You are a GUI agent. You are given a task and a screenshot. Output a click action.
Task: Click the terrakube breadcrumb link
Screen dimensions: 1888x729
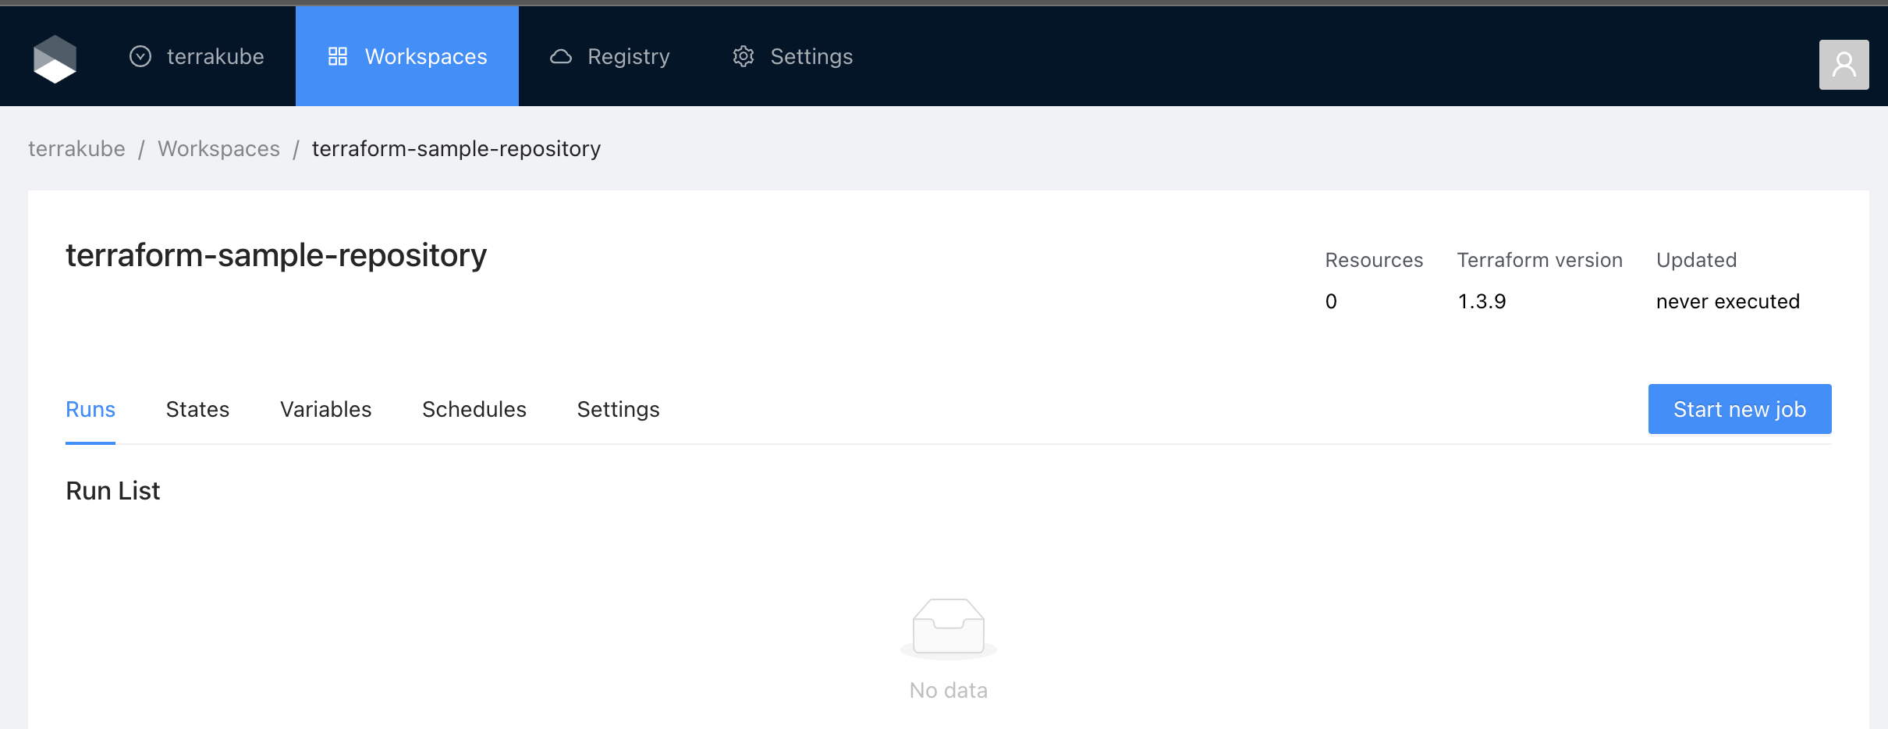pyautogui.click(x=76, y=149)
